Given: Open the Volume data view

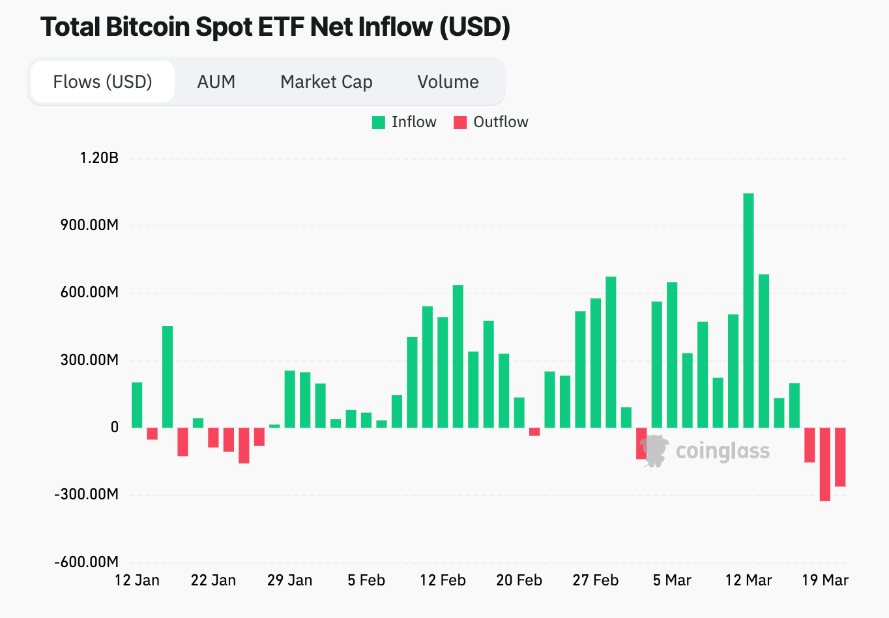Looking at the screenshot, I should point(448,81).
